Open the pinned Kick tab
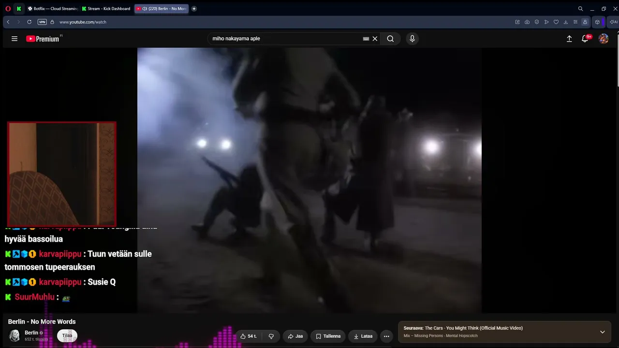The height and width of the screenshot is (348, 619). (x=19, y=9)
